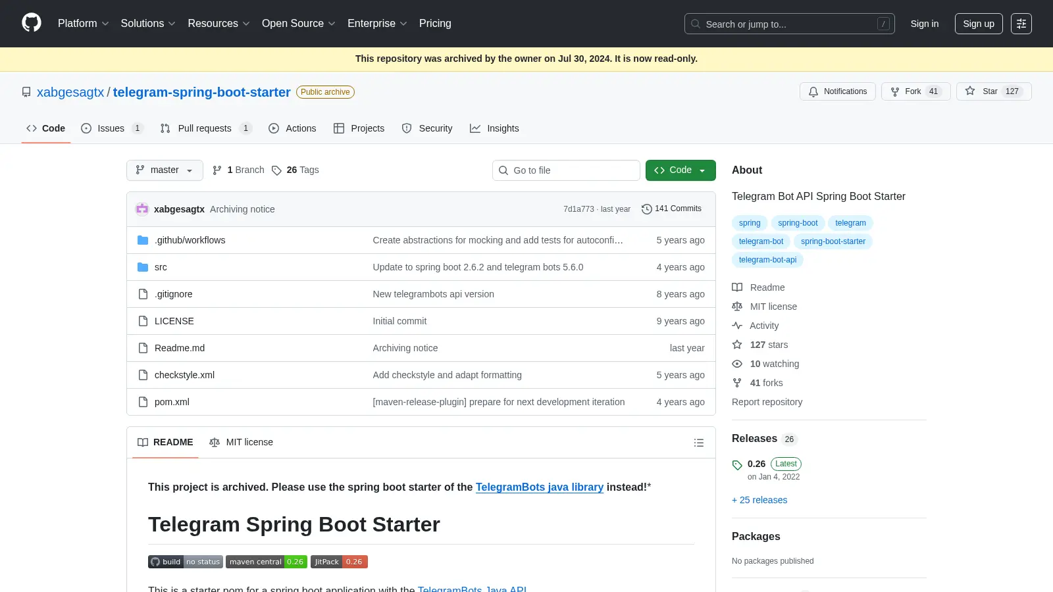This screenshot has height=592, width=1053.
Task: Open the build no status badge
Action: [186, 562]
